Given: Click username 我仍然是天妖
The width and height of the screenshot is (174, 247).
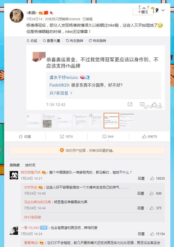Looking at the screenshot, I should click(x=31, y=172).
